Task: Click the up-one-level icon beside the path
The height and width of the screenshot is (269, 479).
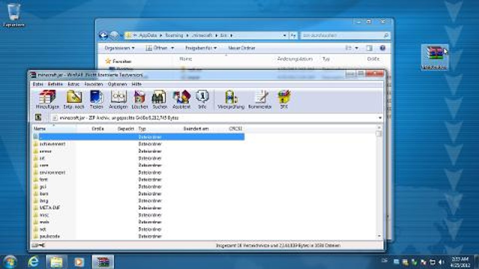Action: point(38,117)
